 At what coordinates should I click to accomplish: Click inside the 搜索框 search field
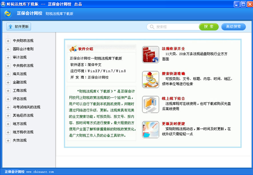point(175,27)
